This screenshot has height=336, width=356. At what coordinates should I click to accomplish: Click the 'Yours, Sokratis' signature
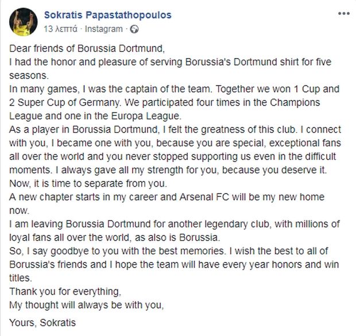click(42, 323)
